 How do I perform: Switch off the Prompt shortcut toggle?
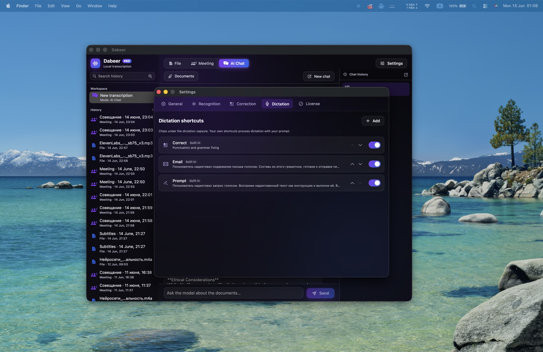374,183
